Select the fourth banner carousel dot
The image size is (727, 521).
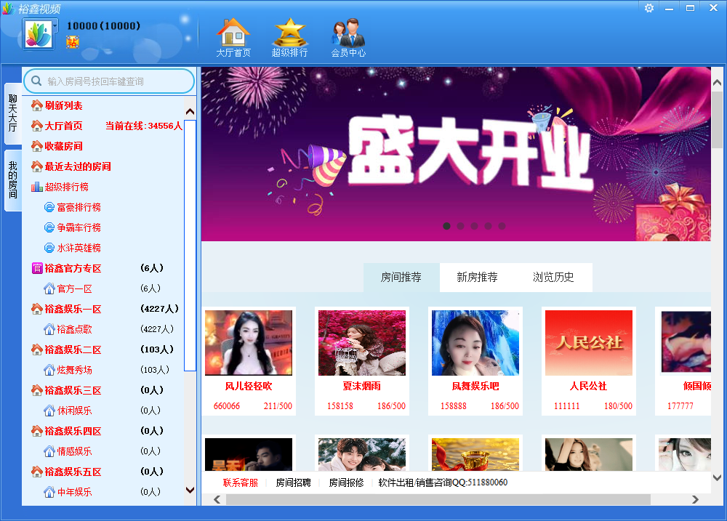coord(489,226)
